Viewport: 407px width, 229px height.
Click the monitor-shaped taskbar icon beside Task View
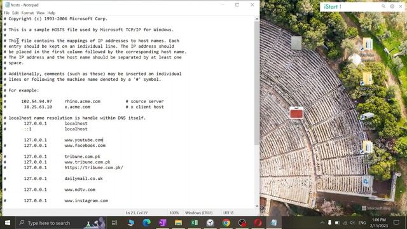tap(131, 223)
